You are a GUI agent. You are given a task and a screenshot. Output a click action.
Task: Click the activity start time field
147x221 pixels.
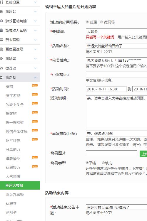[106, 89]
